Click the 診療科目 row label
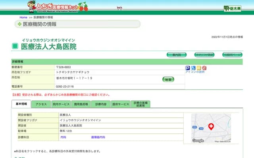 (23, 137)
